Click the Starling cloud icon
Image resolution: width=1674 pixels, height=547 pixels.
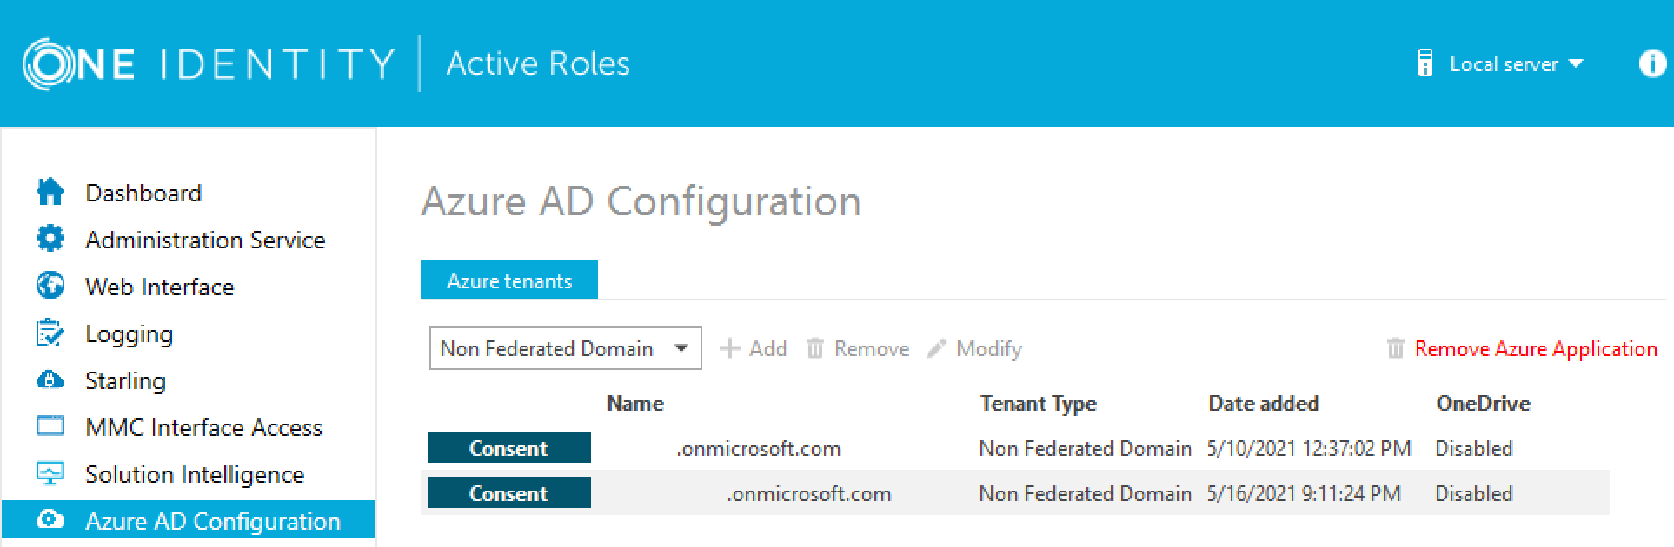tap(50, 379)
